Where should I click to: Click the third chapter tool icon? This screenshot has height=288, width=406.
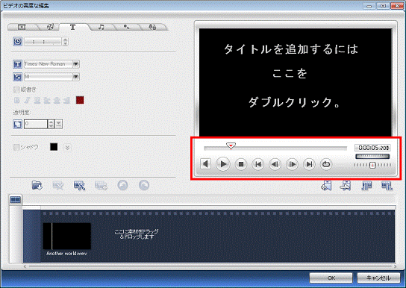click(x=366, y=185)
